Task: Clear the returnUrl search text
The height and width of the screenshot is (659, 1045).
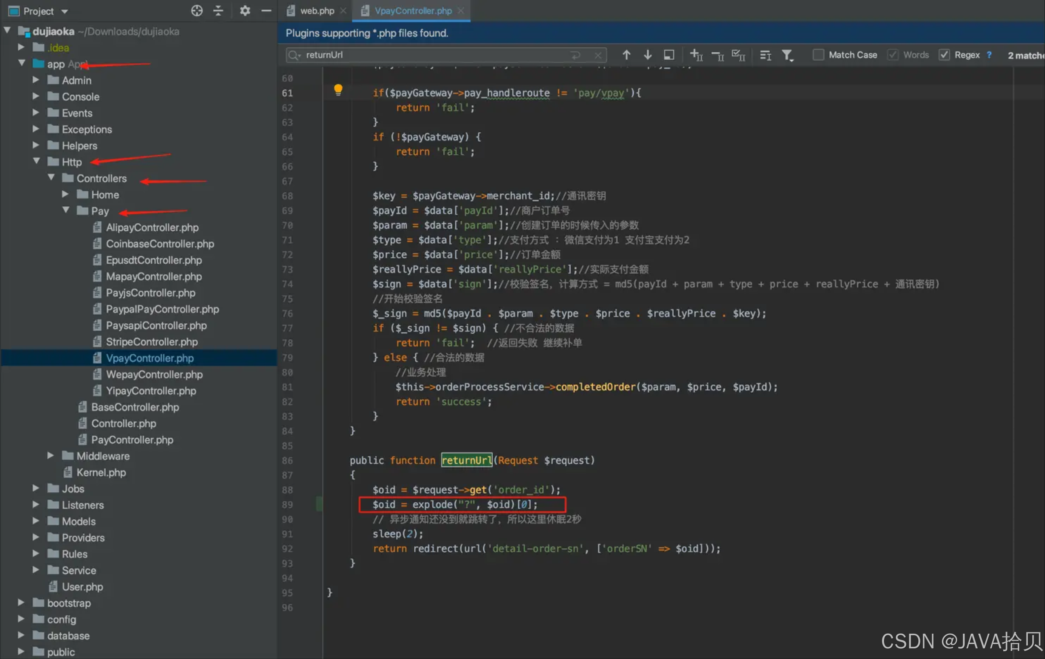Action: pyautogui.click(x=598, y=55)
